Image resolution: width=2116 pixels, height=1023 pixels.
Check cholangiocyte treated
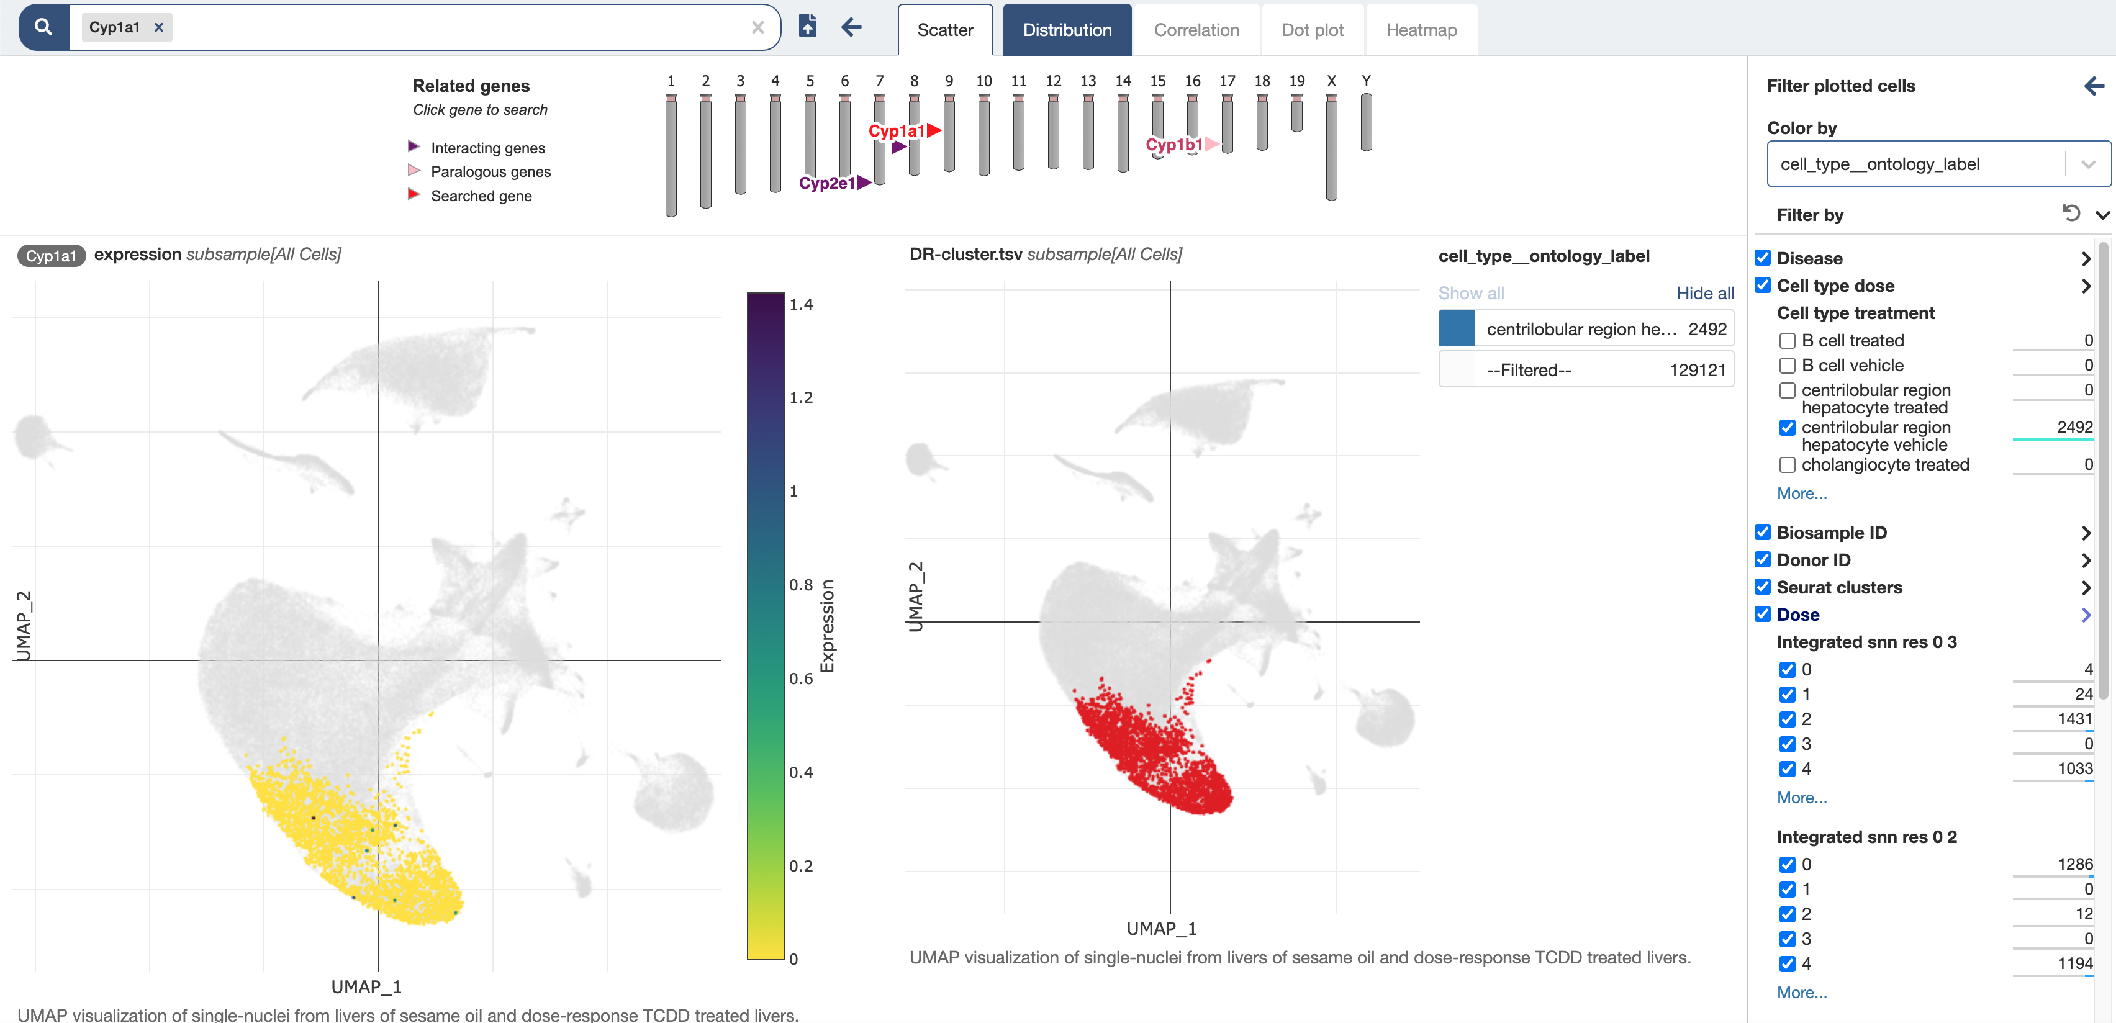1786,465
